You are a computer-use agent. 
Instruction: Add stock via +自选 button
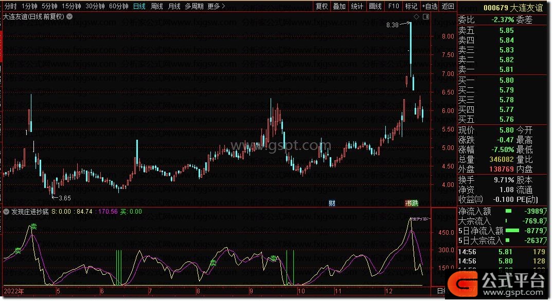click(x=430, y=6)
